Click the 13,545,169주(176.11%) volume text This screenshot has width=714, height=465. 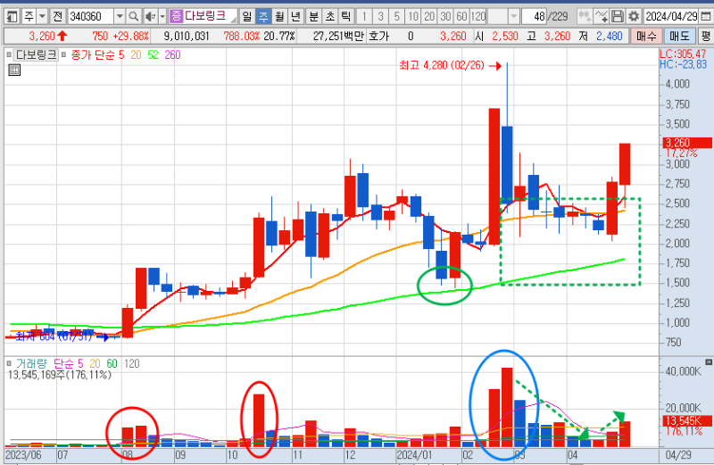pyautogui.click(x=60, y=375)
